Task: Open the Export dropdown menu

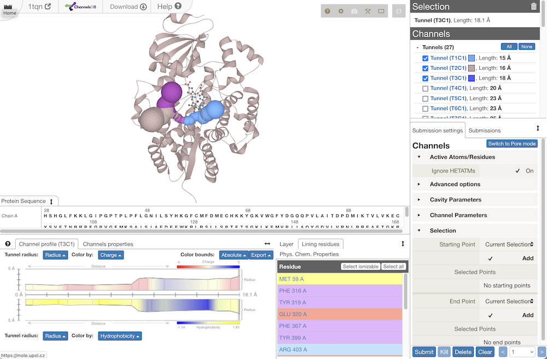Action: [262, 255]
